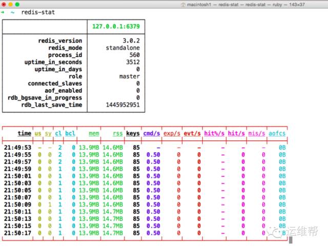This screenshot has width=328, height=248.
Task: Click the 'cl' column header
Action: click(58, 133)
